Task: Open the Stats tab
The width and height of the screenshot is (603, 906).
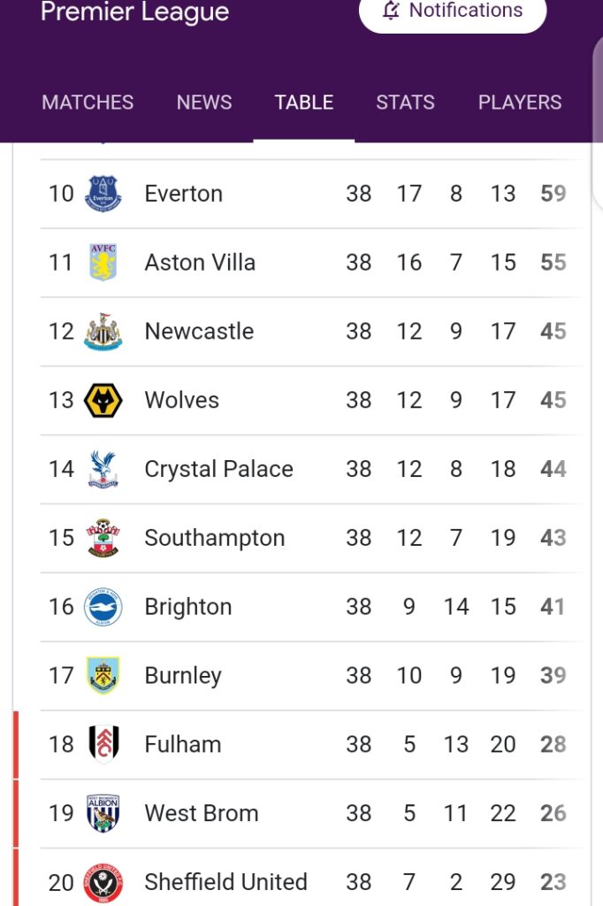Action: (405, 103)
